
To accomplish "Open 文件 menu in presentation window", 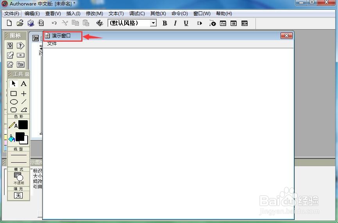I will 52,44.
